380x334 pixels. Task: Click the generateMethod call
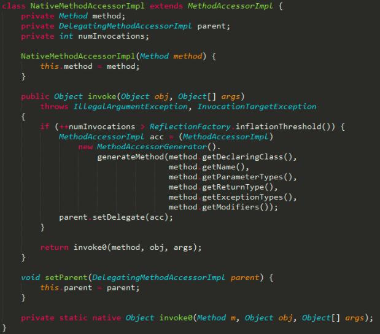click(x=130, y=157)
